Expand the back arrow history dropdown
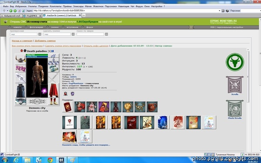Image resolution: width=261 pixels, height=163 pixels. [x=7, y=11]
